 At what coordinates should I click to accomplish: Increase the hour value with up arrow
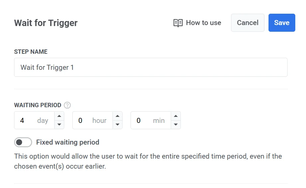click(117, 116)
